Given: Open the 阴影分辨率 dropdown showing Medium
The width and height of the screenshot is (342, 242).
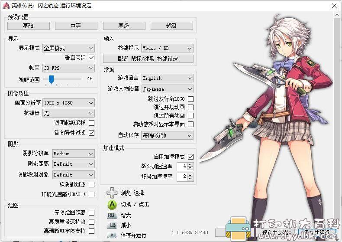Looking at the screenshot, I should [x=74, y=154].
